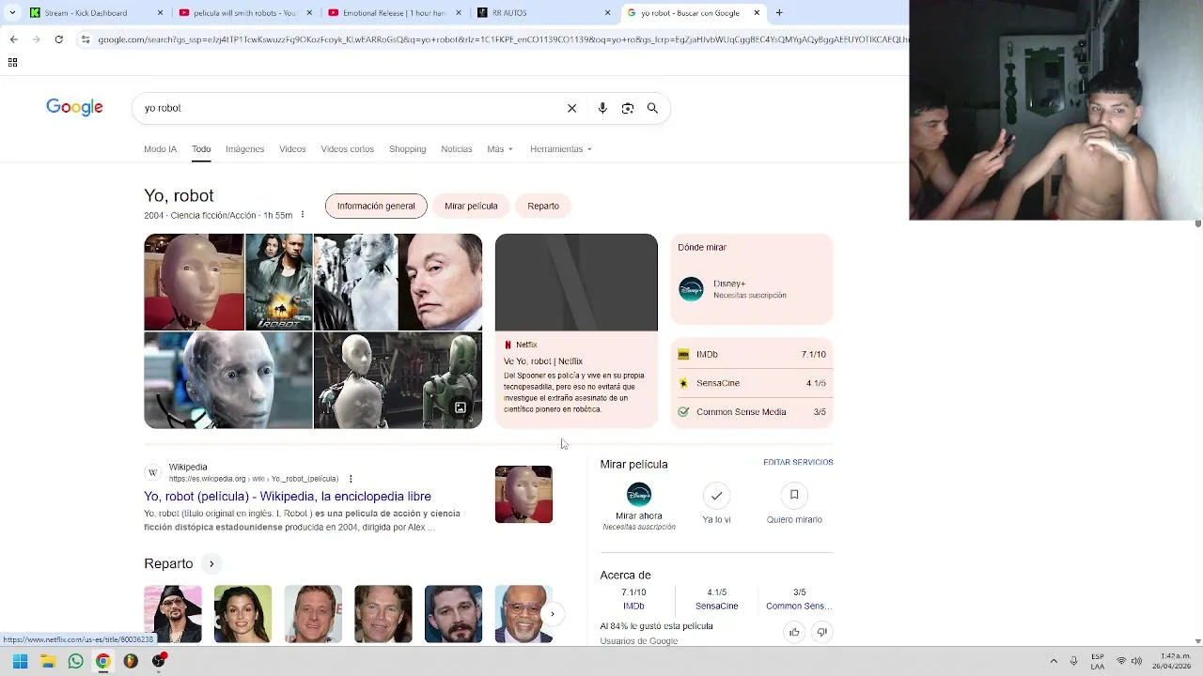Open IMDb link under 'Acerca de'
Screen dimensions: 1203x676
pyautogui.click(x=633, y=606)
